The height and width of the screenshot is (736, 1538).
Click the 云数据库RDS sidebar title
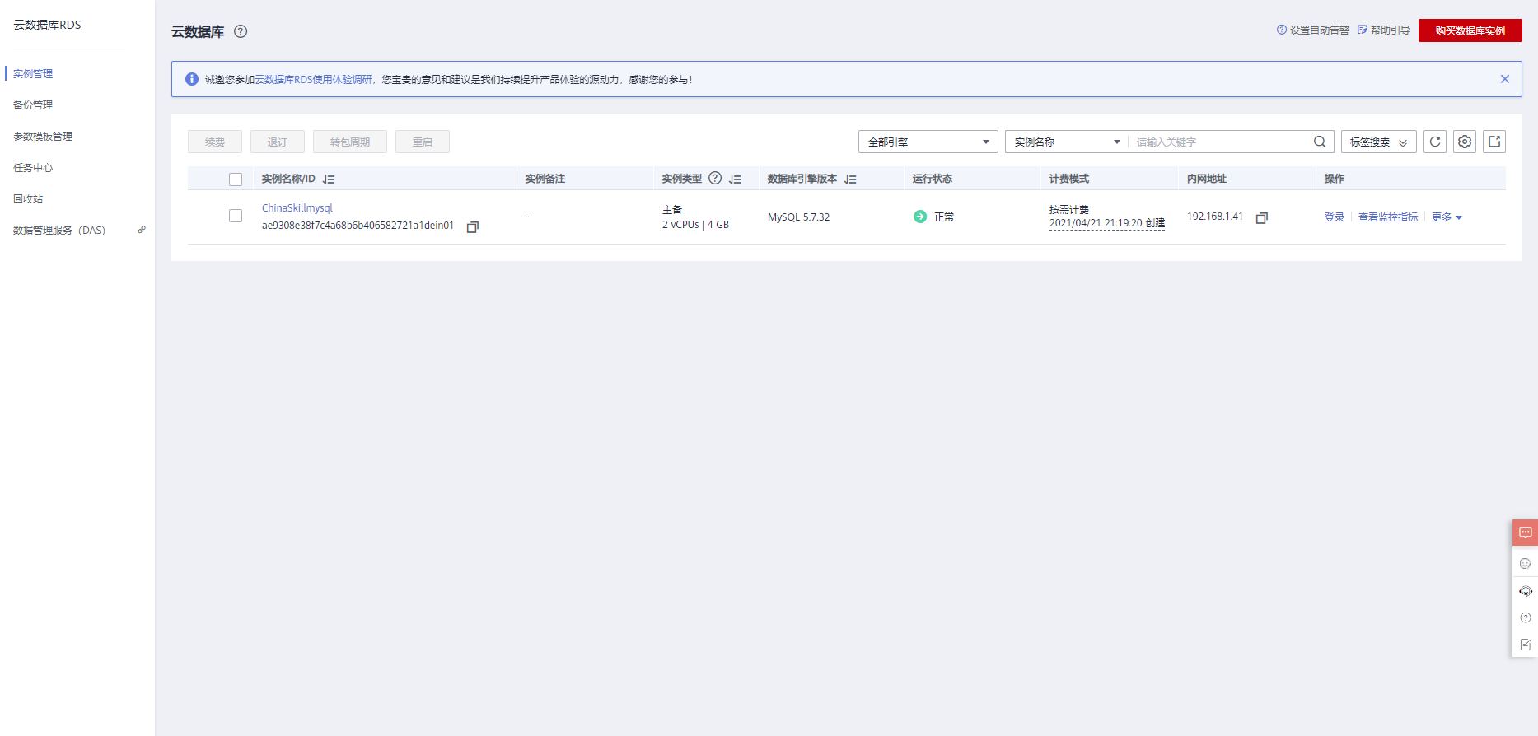pyautogui.click(x=47, y=25)
